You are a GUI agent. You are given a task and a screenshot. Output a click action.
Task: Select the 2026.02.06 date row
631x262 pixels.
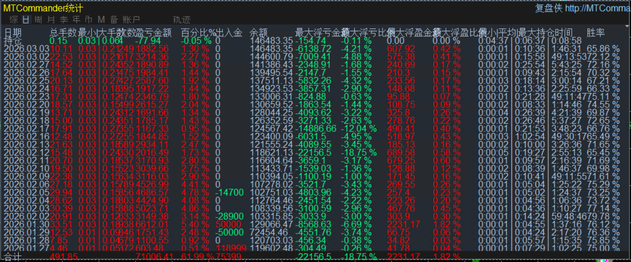tap(26, 183)
